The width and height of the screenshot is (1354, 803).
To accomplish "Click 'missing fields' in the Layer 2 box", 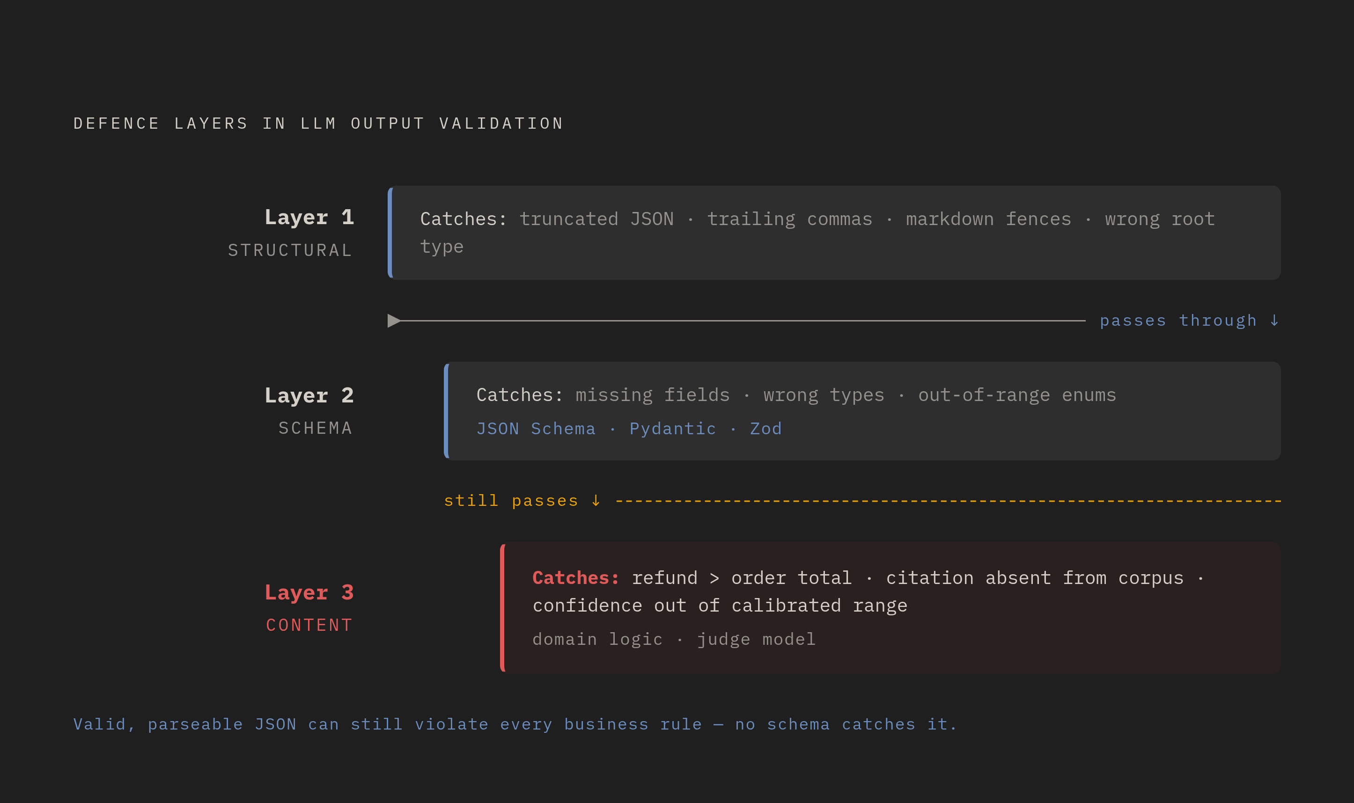I will [x=652, y=395].
